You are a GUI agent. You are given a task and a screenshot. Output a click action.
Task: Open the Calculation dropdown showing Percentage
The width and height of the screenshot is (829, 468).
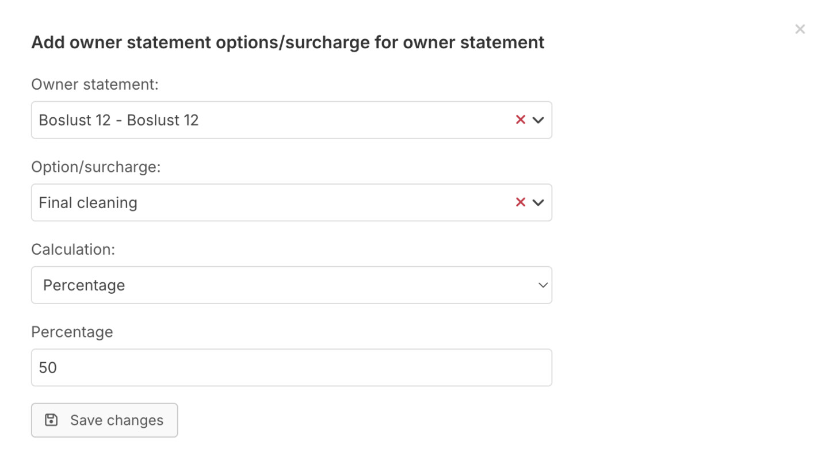pos(292,285)
